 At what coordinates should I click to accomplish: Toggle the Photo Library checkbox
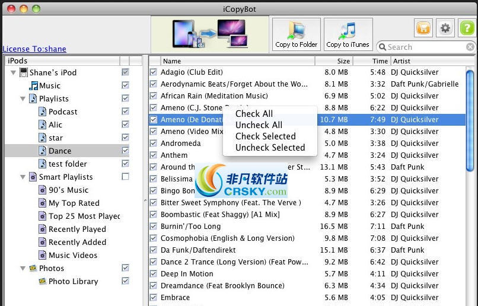point(125,280)
